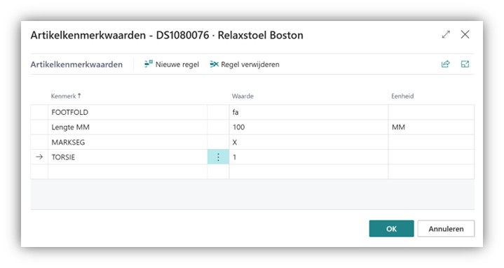Open list in new window icon
504x268 pixels.
coord(465,64)
